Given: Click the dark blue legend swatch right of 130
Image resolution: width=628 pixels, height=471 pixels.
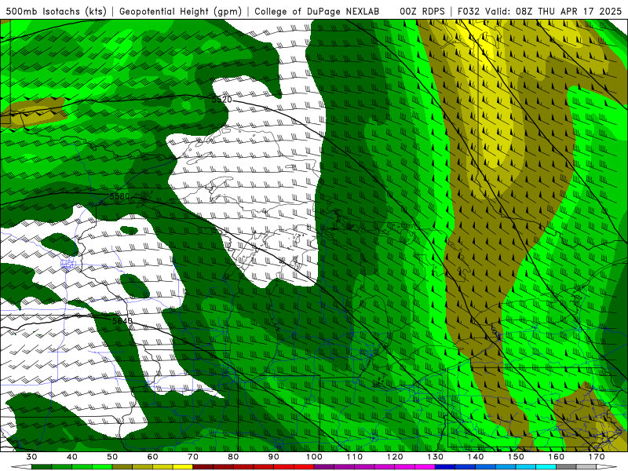Looking at the screenshot, I should click(x=445, y=467).
